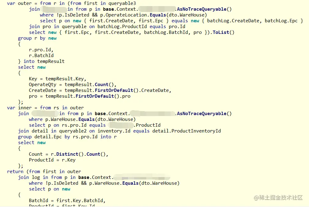Click AsNoTraceQueryable() in the outer query
Viewport: 309px width, 207px height.
coord(204,9)
